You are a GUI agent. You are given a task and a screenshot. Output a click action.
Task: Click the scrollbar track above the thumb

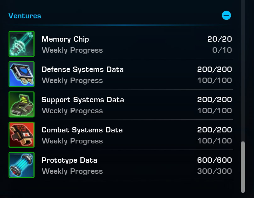(243, 71)
